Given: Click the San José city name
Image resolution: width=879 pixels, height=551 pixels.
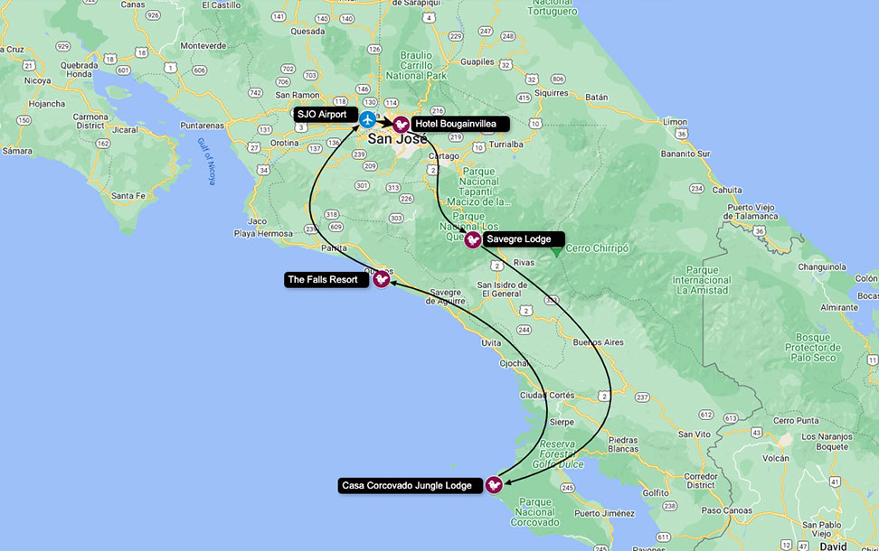Looking at the screenshot, I should coord(398,138).
